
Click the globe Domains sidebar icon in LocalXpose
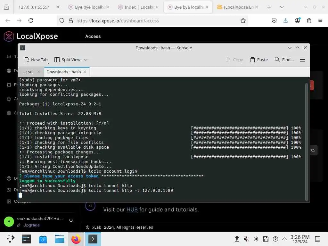(x=9, y=71)
